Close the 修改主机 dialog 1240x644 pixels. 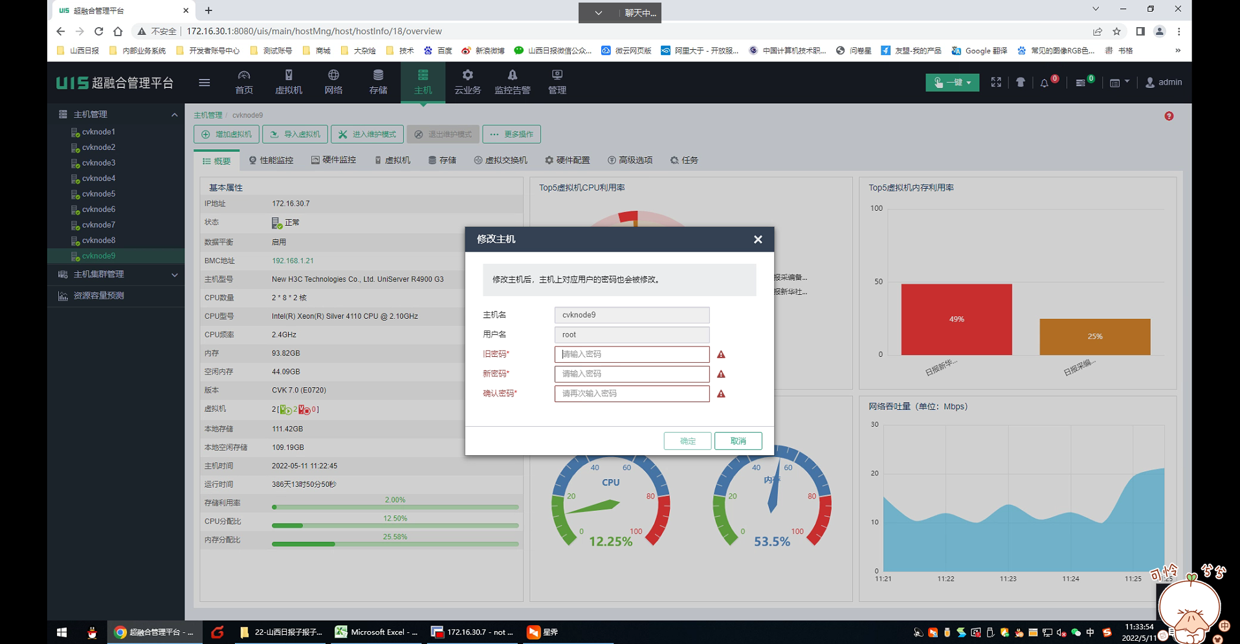coord(758,239)
